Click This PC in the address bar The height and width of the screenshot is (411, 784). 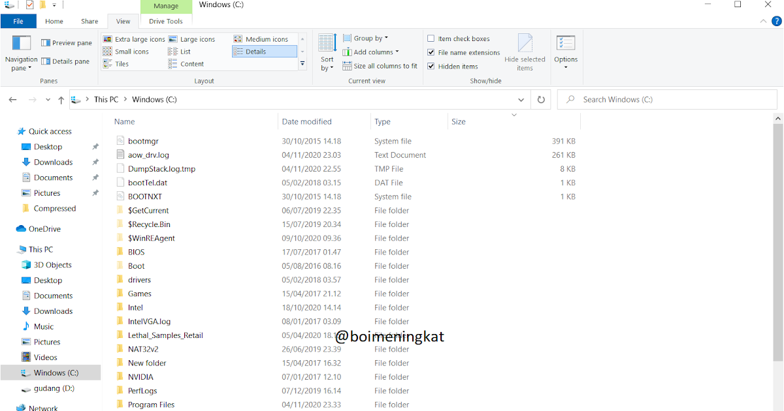click(x=106, y=100)
